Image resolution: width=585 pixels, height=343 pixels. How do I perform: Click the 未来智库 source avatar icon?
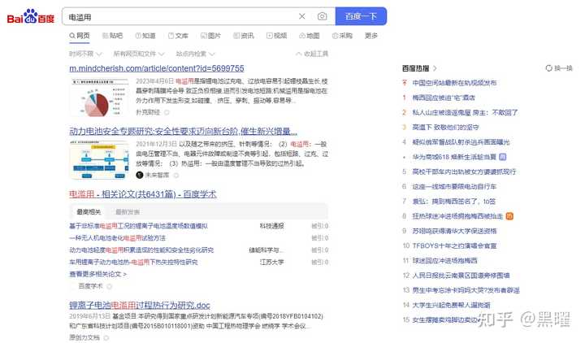point(140,175)
